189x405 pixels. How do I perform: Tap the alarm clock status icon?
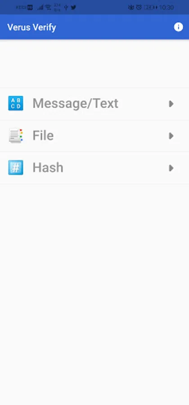[x=139, y=7]
